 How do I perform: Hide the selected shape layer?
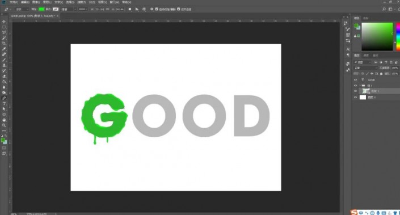pos(355,91)
